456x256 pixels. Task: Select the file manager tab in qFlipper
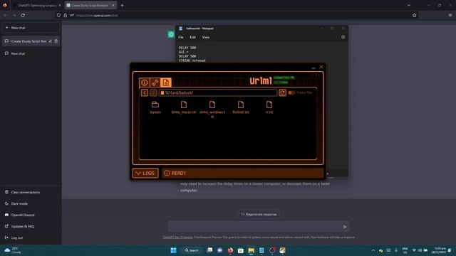[x=166, y=82]
